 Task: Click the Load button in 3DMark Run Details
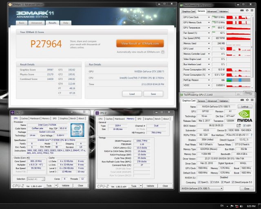132,94
